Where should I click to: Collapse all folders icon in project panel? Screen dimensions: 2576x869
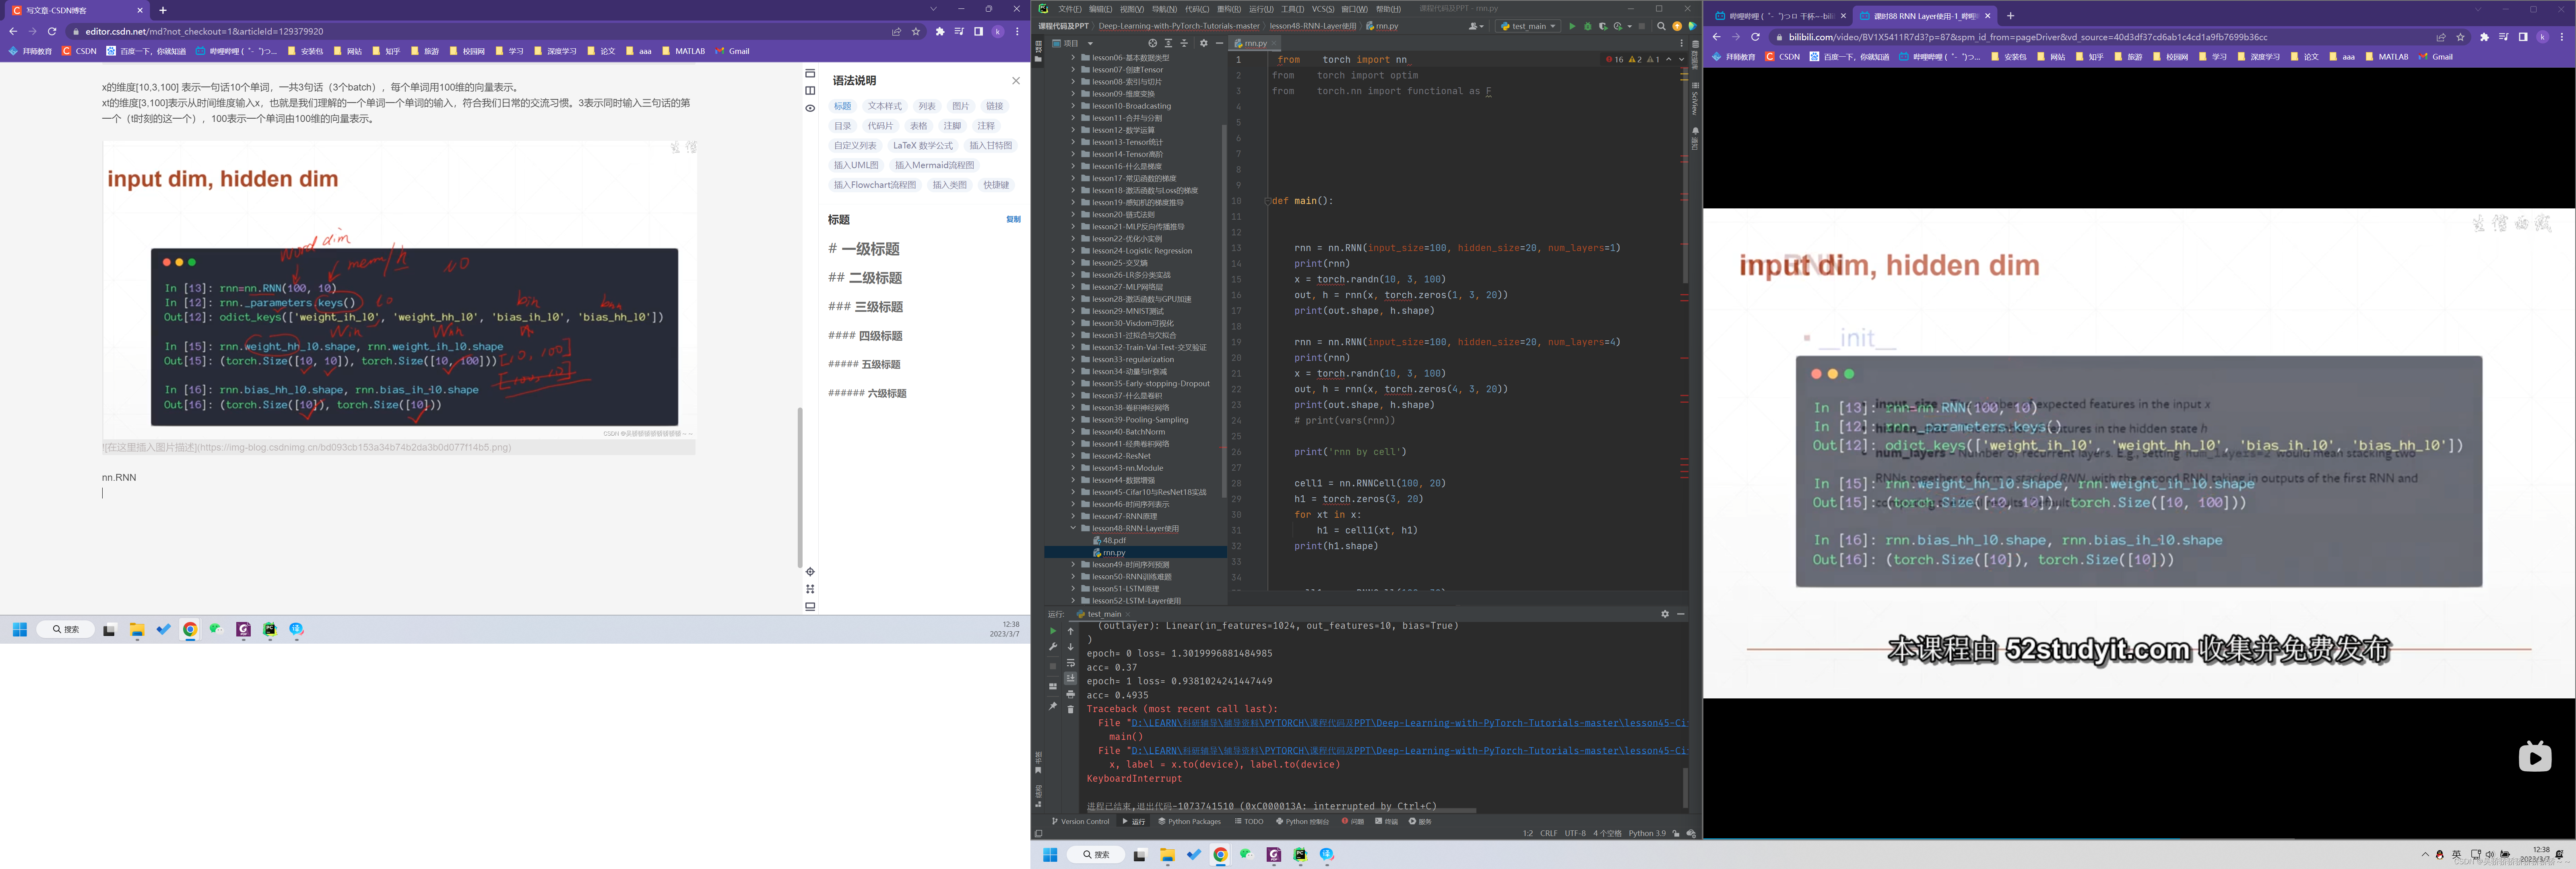pos(1184,43)
